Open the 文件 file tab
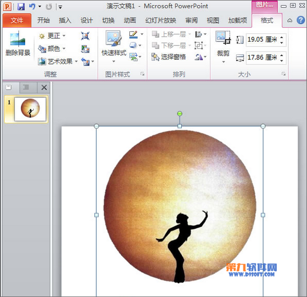 [x=17, y=20]
